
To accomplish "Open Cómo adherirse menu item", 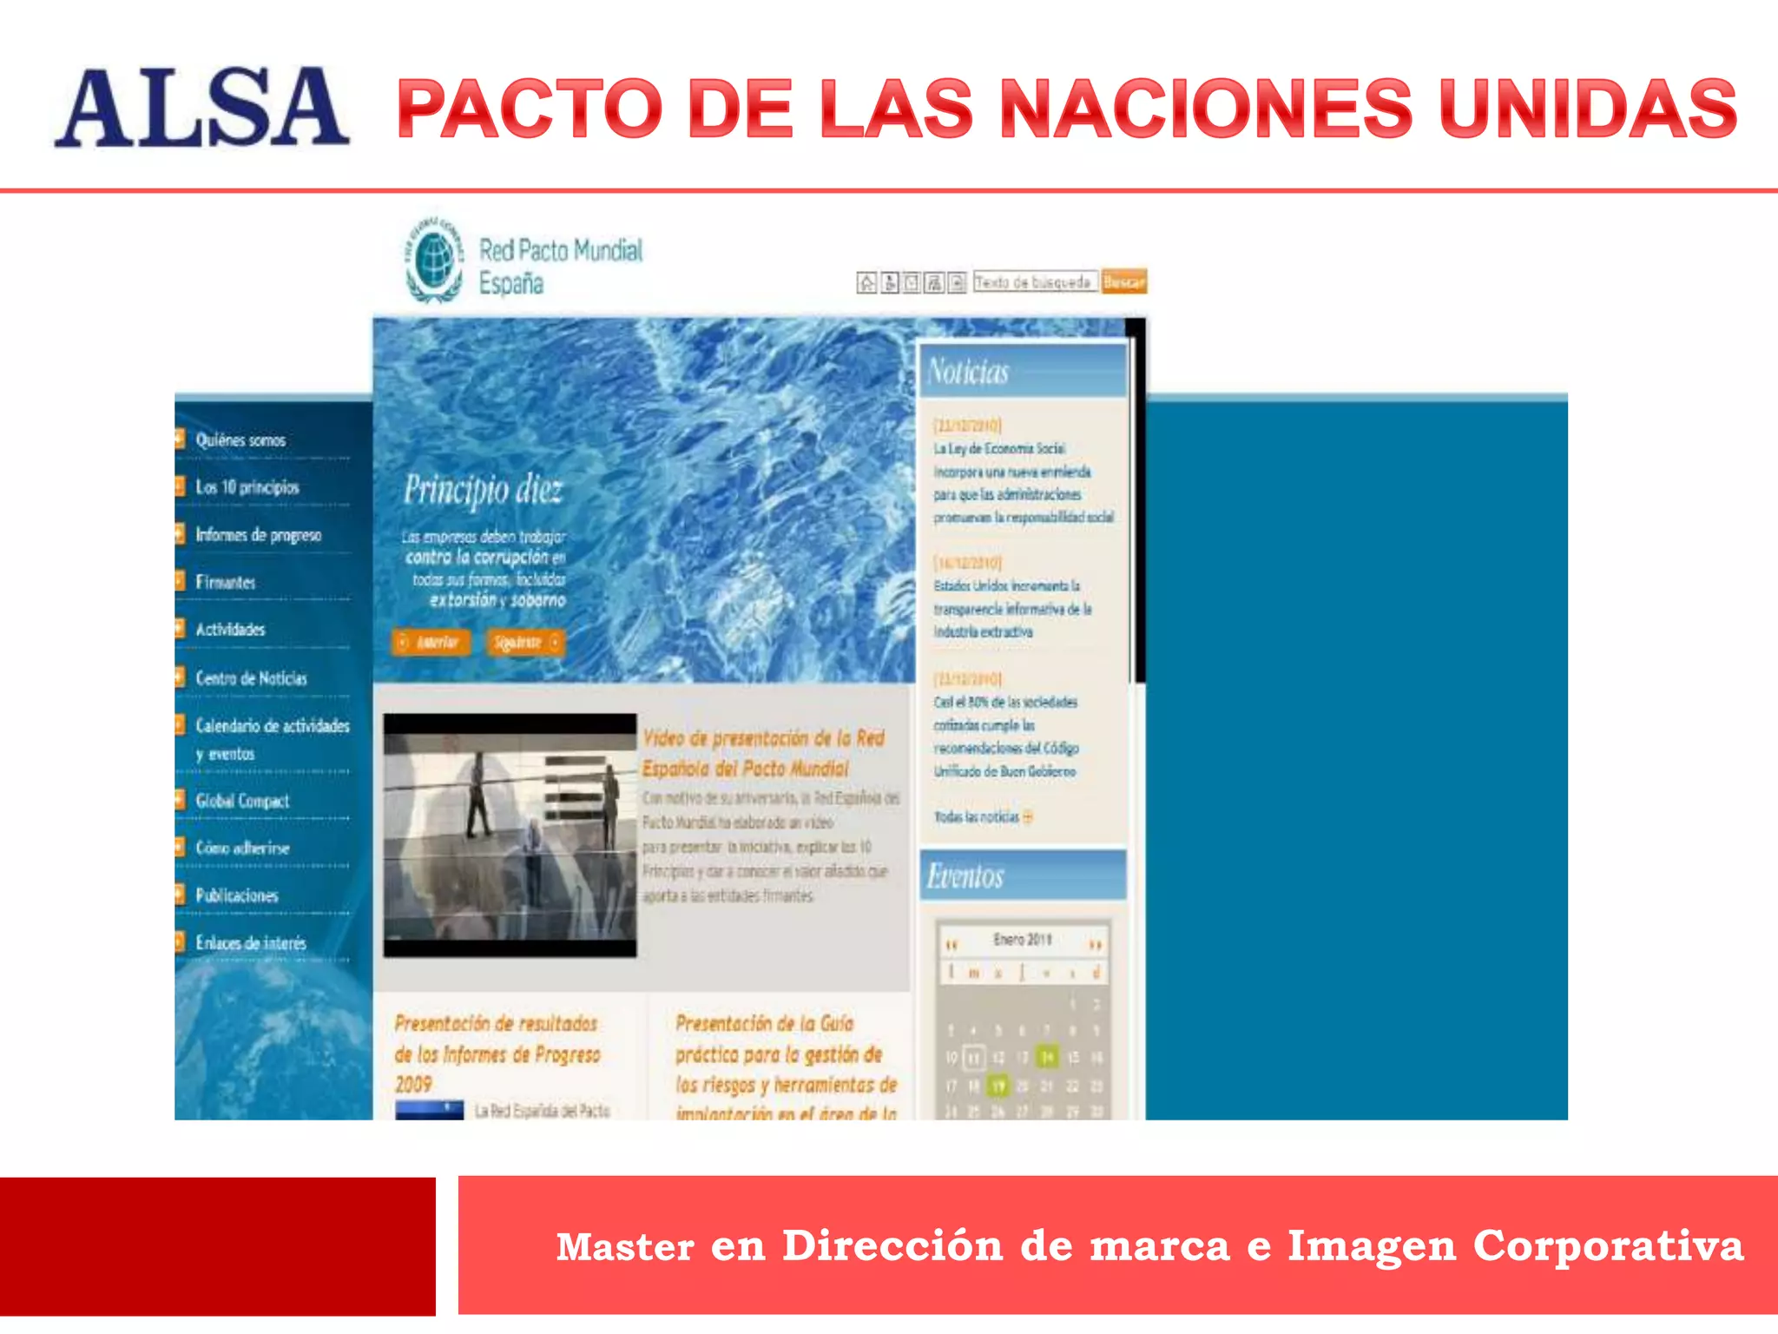I will coord(242,848).
